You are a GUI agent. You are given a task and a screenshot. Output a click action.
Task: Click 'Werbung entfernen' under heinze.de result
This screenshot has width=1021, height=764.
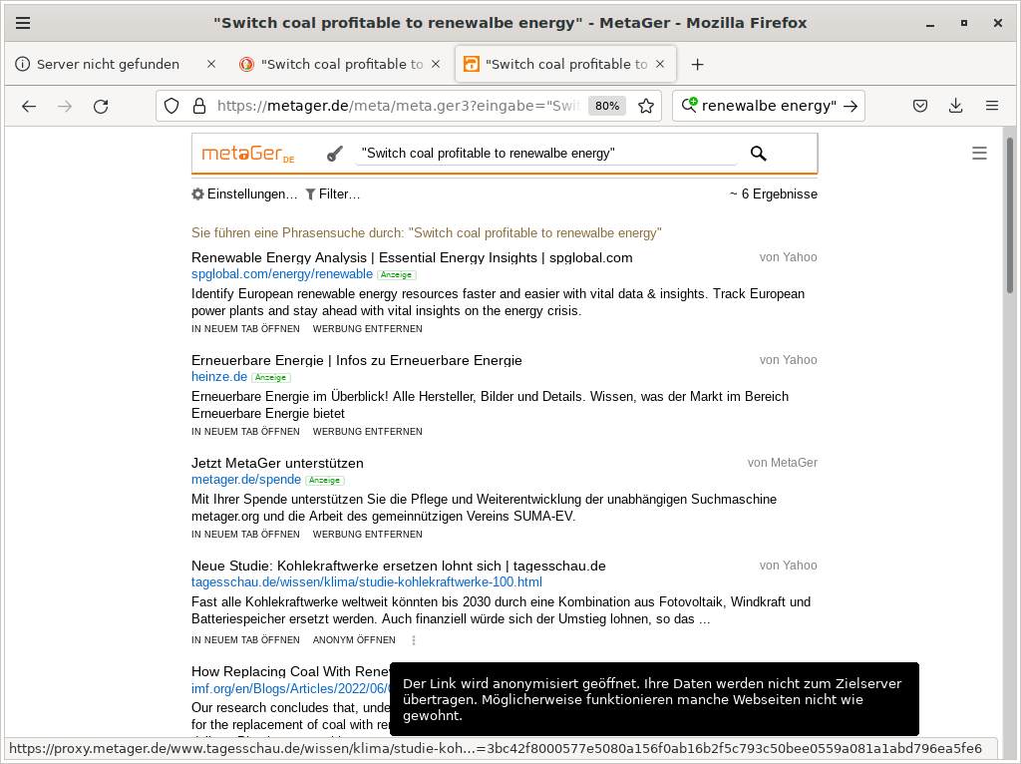pyautogui.click(x=367, y=432)
